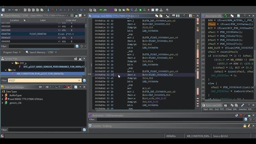Image resolution: width=256 pixels, height=144 pixels.
Task: Click the grey Redo arrow in toolbar
Action: (x=105, y=10)
